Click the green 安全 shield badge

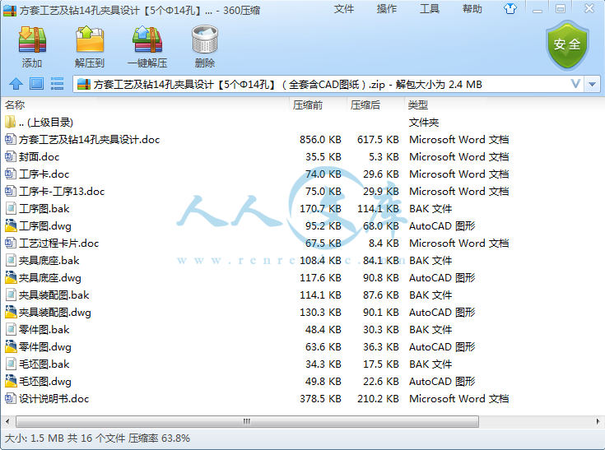point(567,45)
